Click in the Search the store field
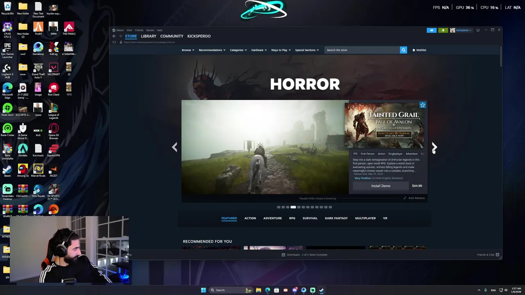The height and width of the screenshot is (295, 525). tap(362, 50)
